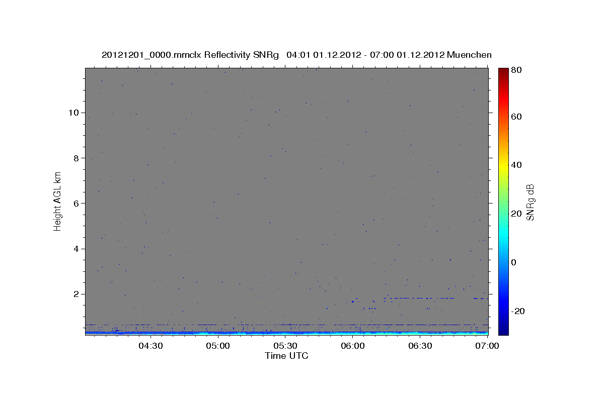Click the cyan near-ground reflectivity band
Image resolution: width=604 pixels, height=402 pixels.
click(286, 333)
